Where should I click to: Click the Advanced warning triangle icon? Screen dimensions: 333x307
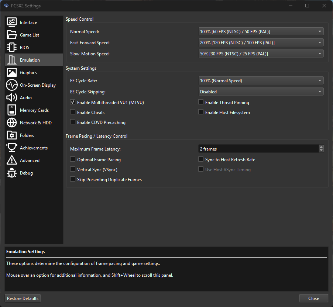coord(12,160)
